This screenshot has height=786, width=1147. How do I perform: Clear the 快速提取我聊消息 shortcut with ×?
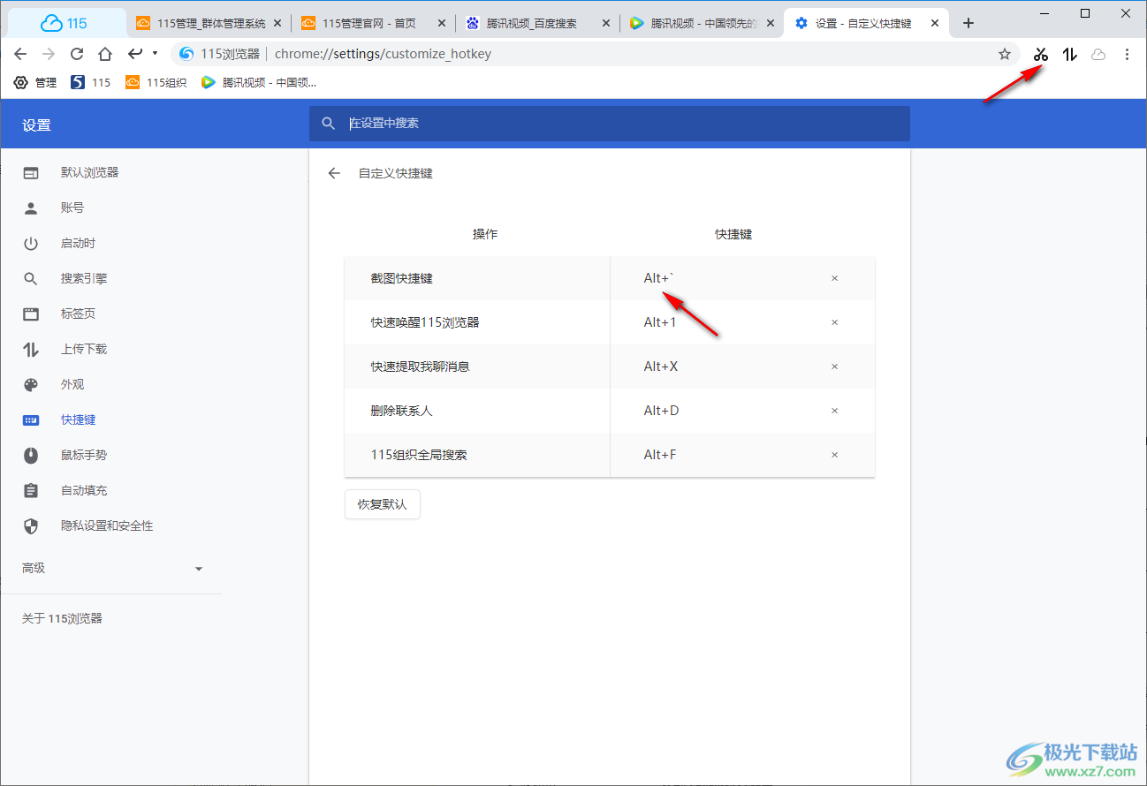(834, 367)
